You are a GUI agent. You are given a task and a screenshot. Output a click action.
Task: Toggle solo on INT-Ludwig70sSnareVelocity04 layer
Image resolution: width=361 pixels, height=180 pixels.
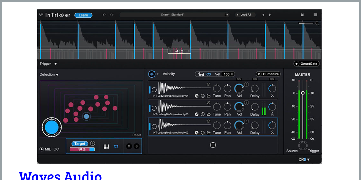point(246,84)
